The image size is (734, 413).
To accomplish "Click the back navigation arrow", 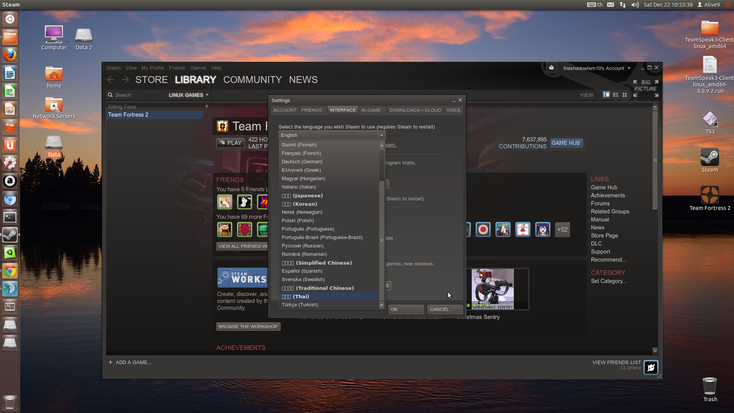I will pos(111,80).
